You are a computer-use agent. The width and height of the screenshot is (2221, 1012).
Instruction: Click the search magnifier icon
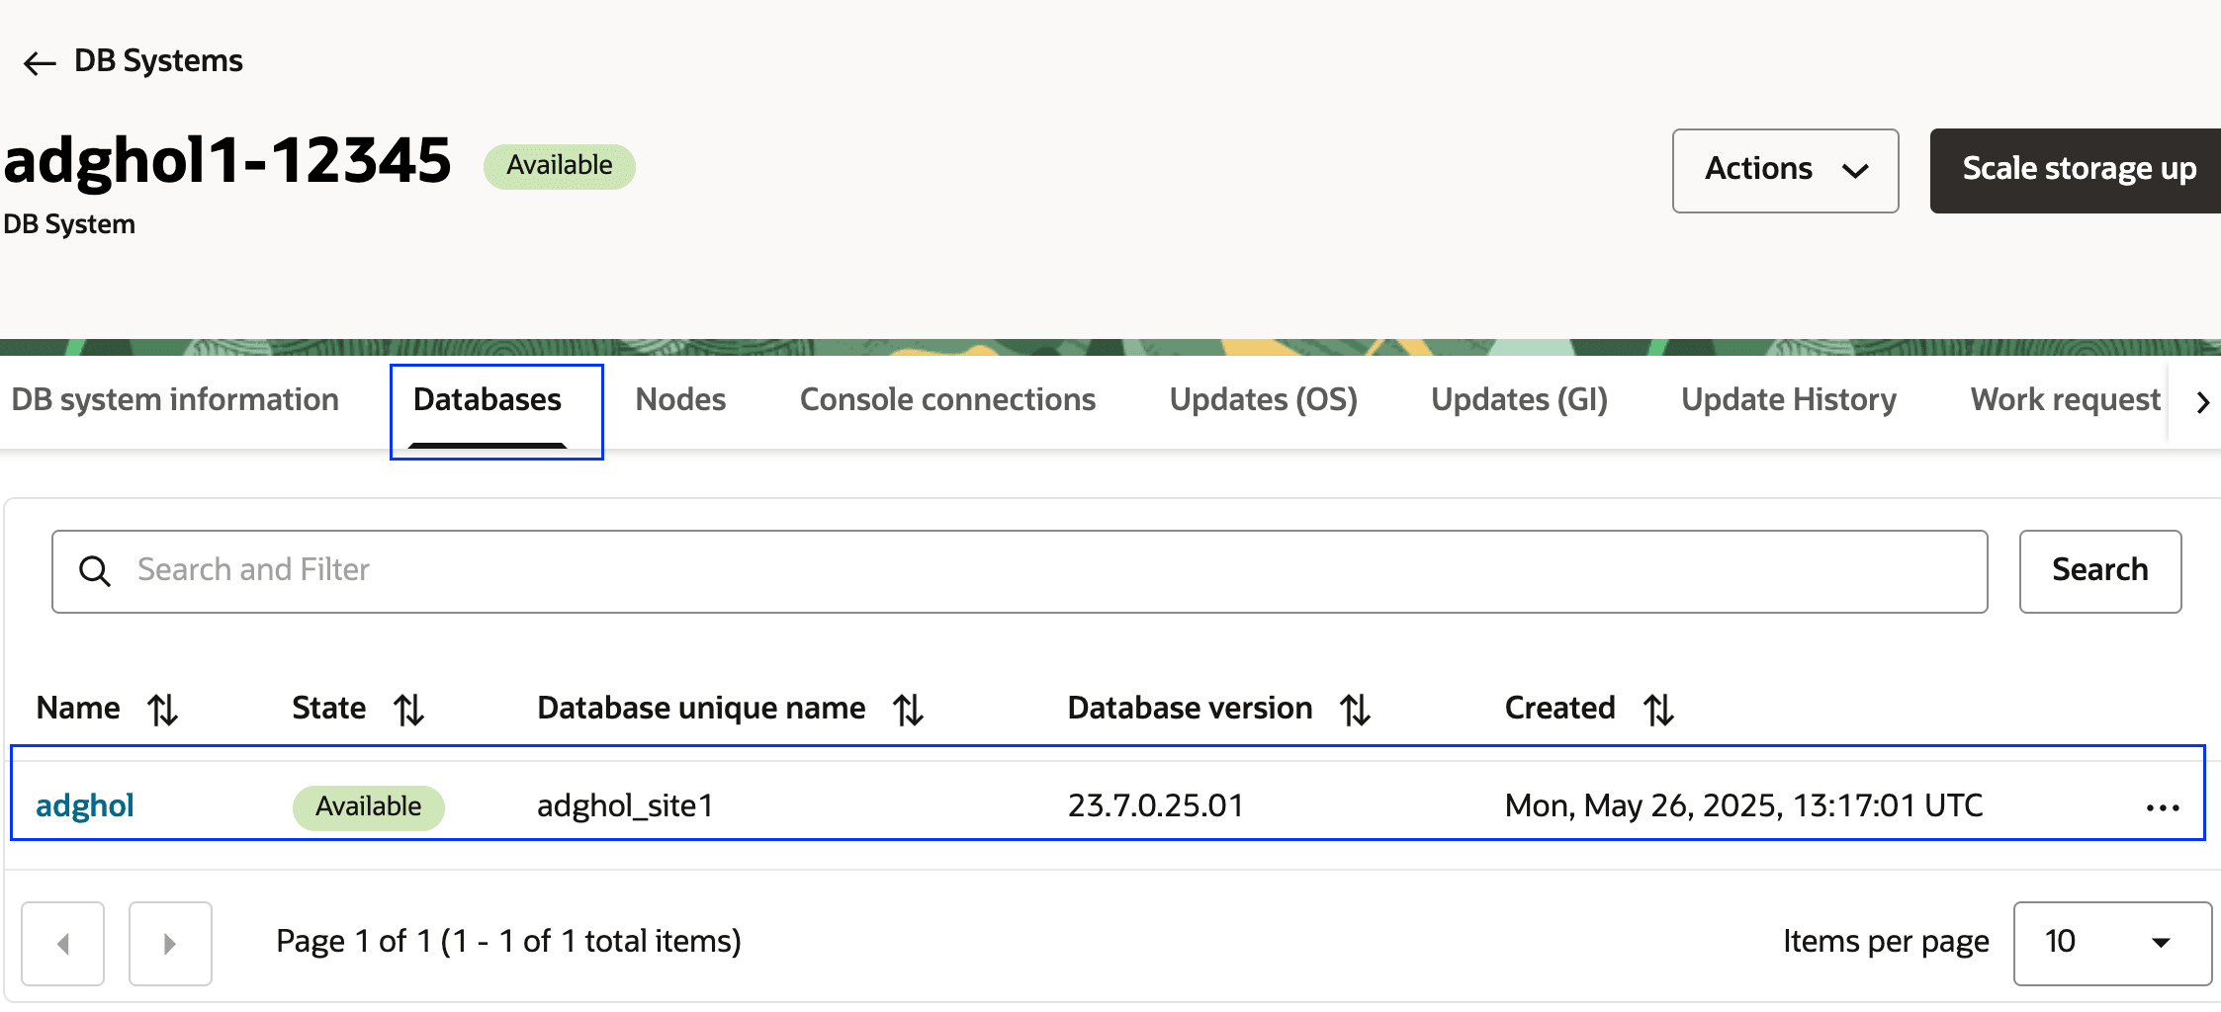point(95,571)
